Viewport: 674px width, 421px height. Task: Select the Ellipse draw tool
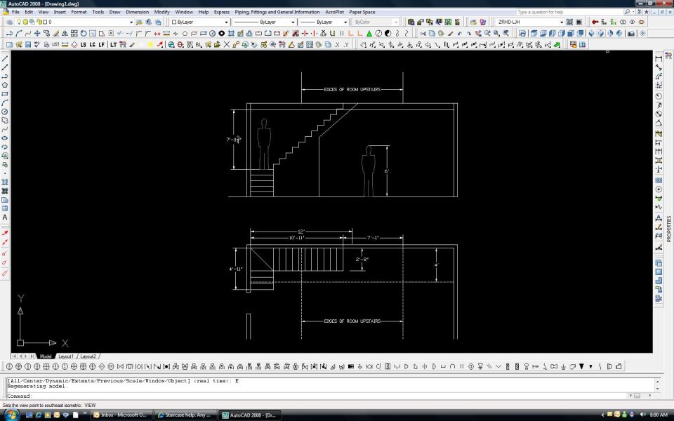pyautogui.click(x=5, y=138)
